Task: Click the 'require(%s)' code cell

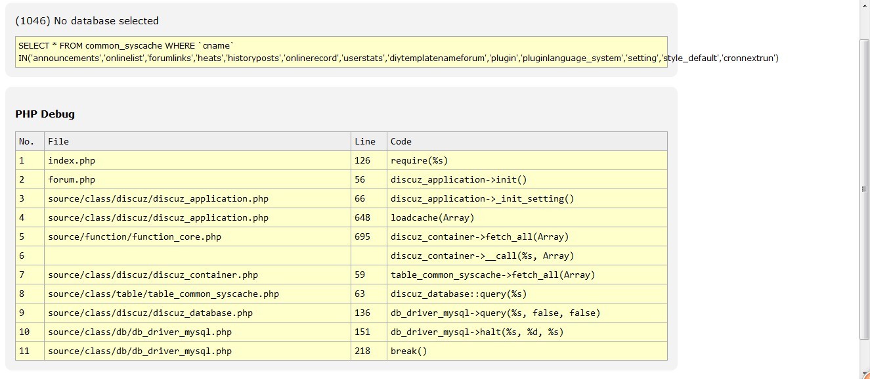Action: point(527,160)
